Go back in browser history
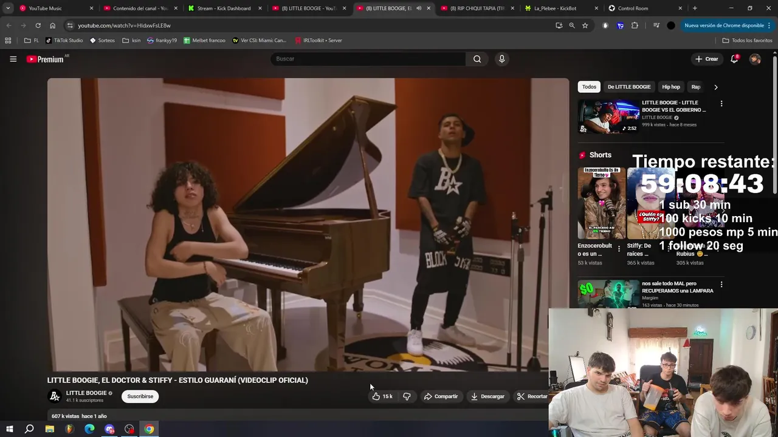 click(x=9, y=25)
